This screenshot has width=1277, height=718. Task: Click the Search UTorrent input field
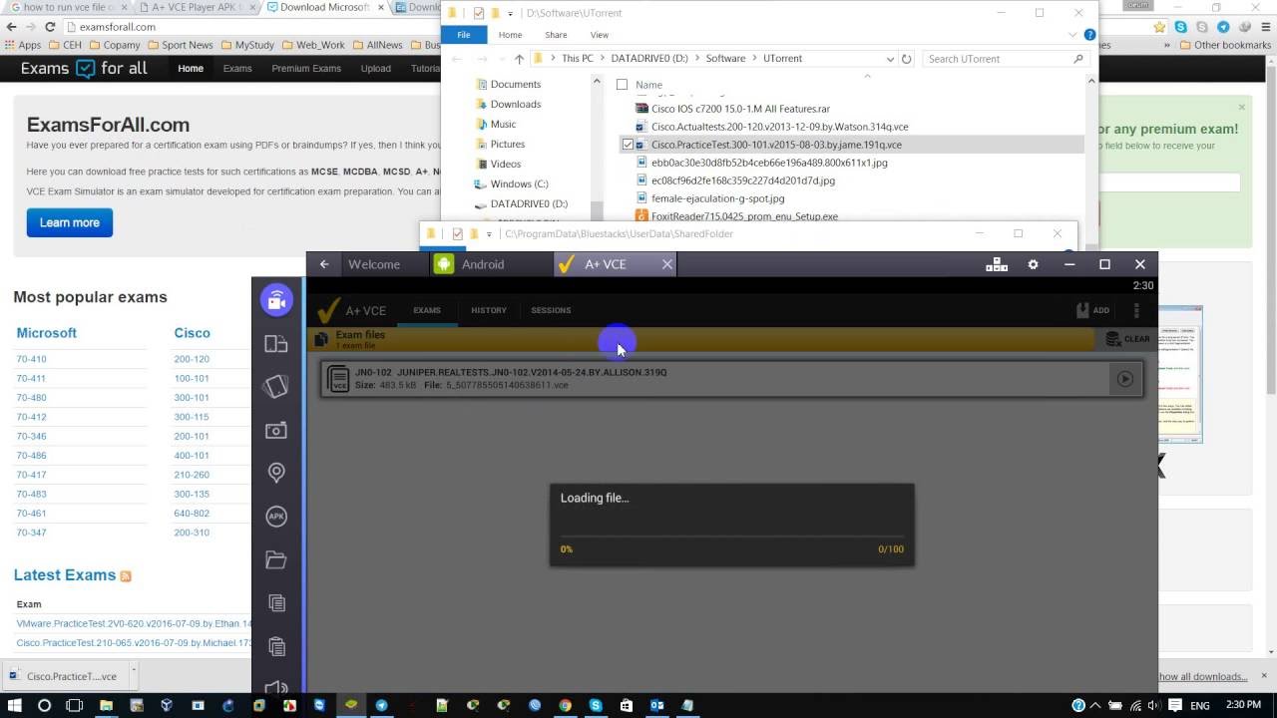(x=1005, y=59)
